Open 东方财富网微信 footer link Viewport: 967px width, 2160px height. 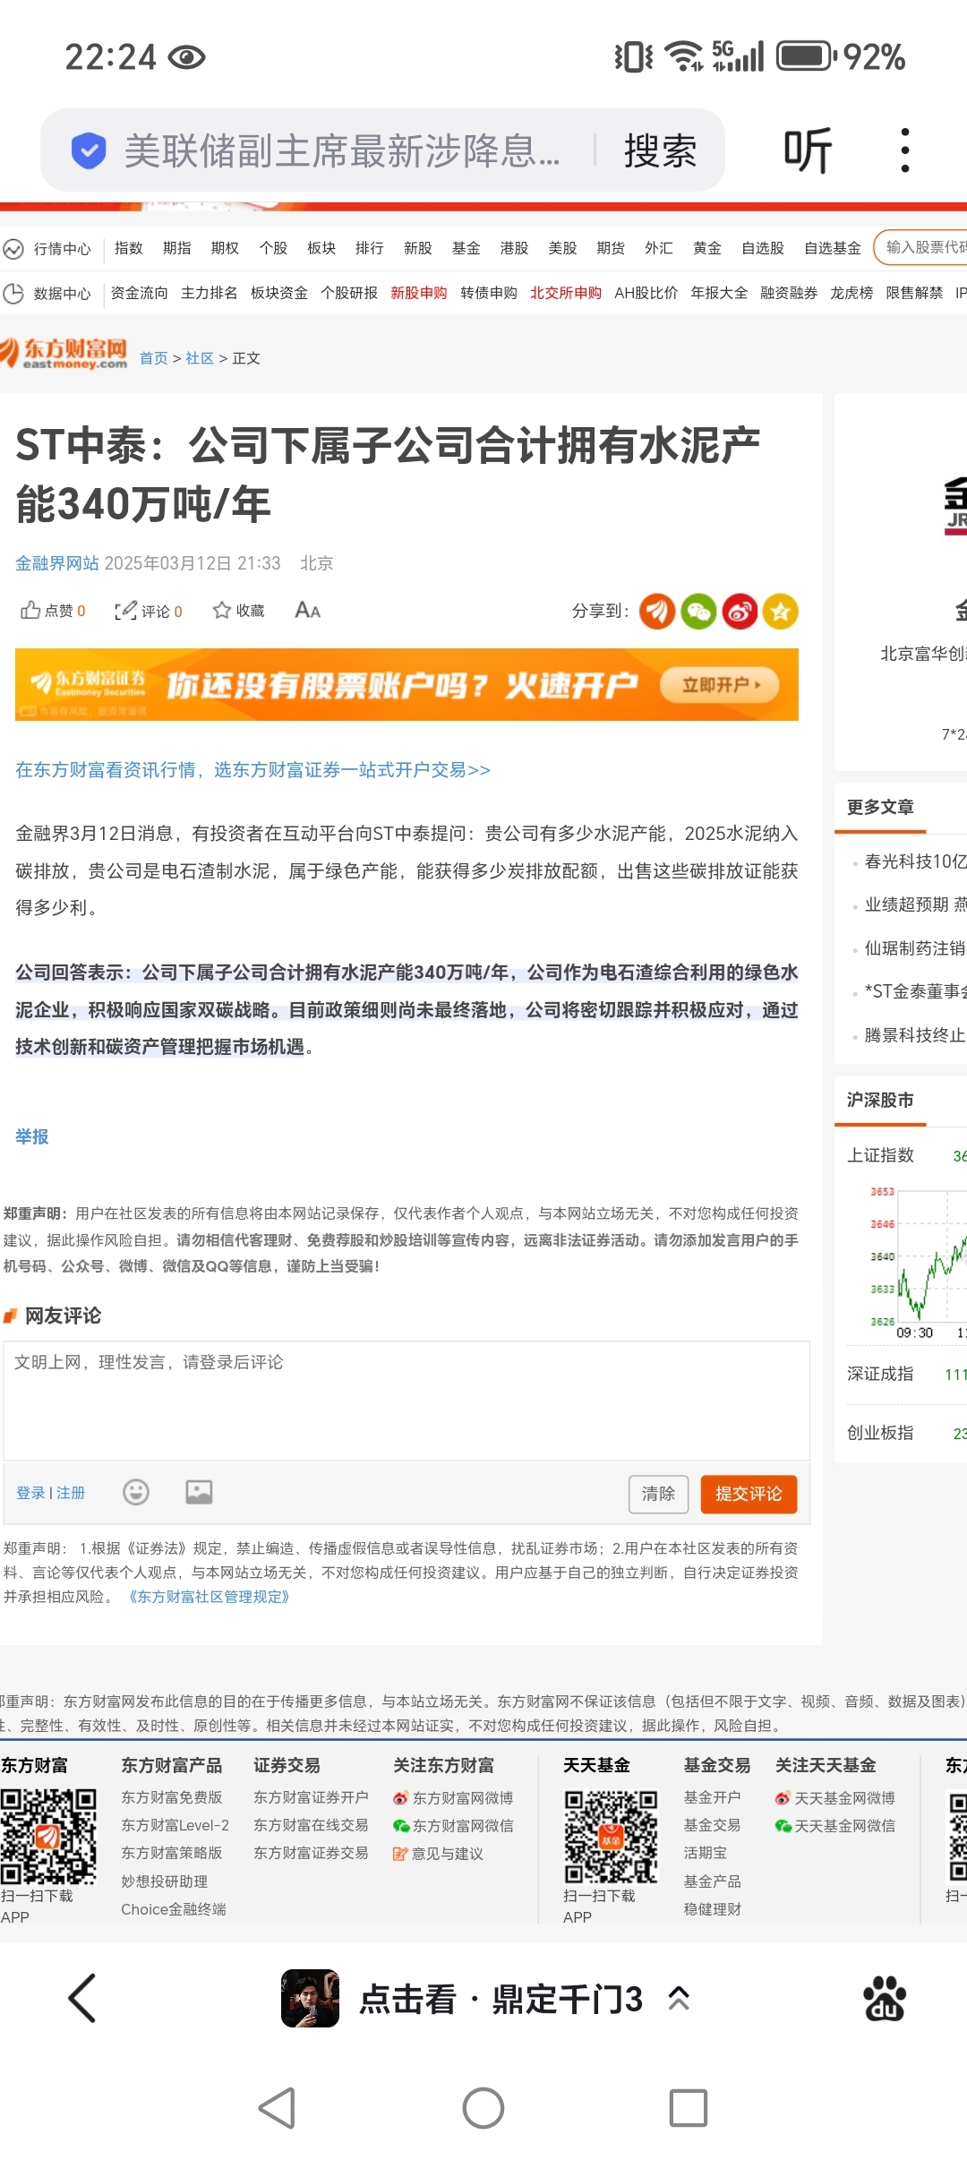point(453,1826)
